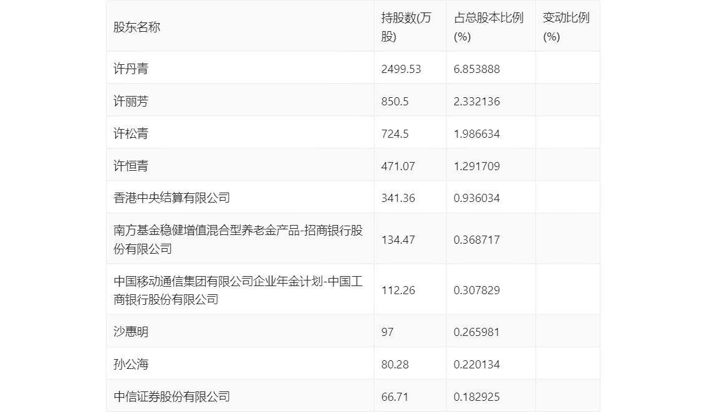
Task: Select the value 66.71
Action: click(x=395, y=397)
